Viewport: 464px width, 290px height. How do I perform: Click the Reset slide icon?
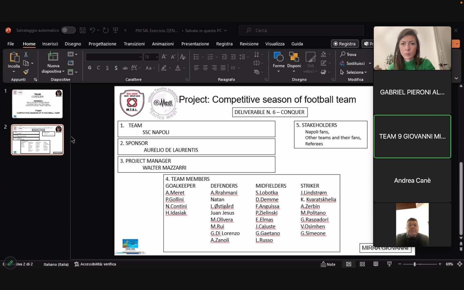pyautogui.click(x=70, y=63)
